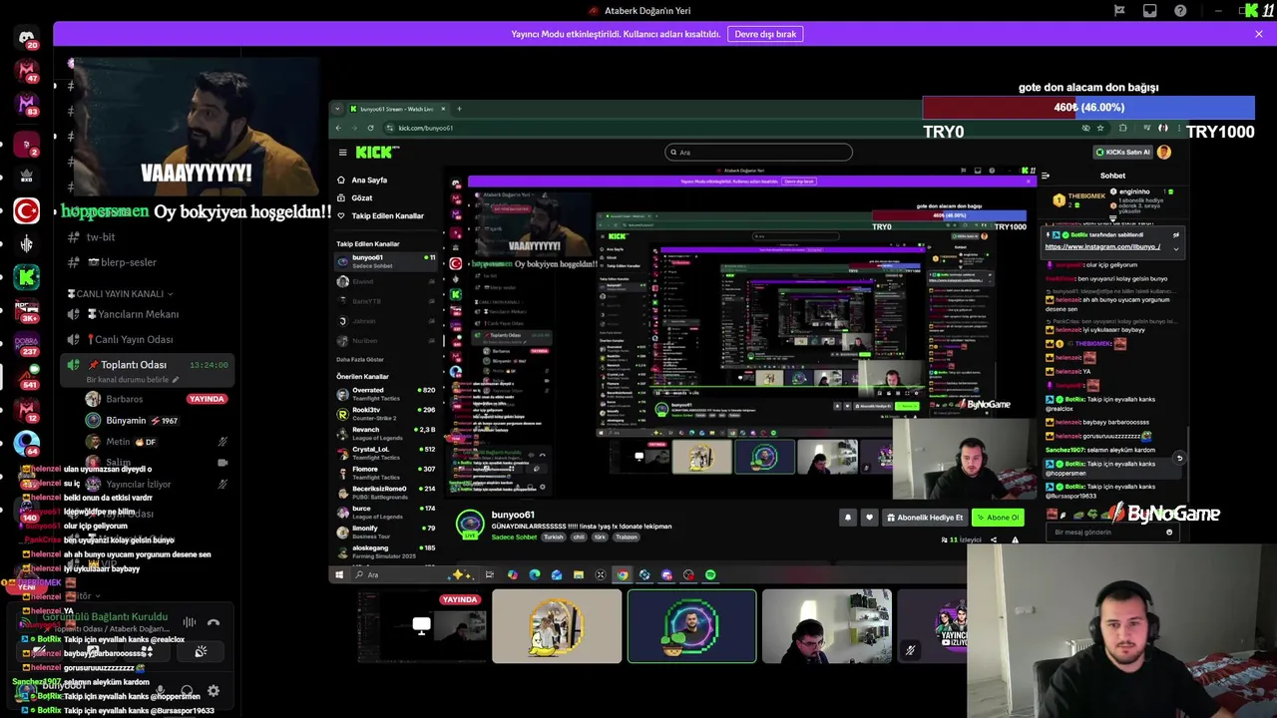Bookmark page with Chrome star icon
The image size is (1277, 718).
[x=1100, y=128]
